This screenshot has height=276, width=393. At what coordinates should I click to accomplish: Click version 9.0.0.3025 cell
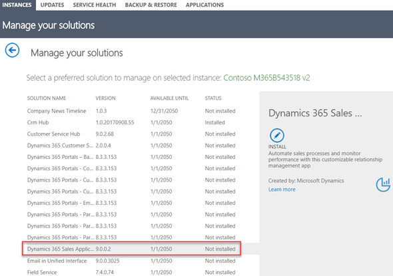click(107, 261)
